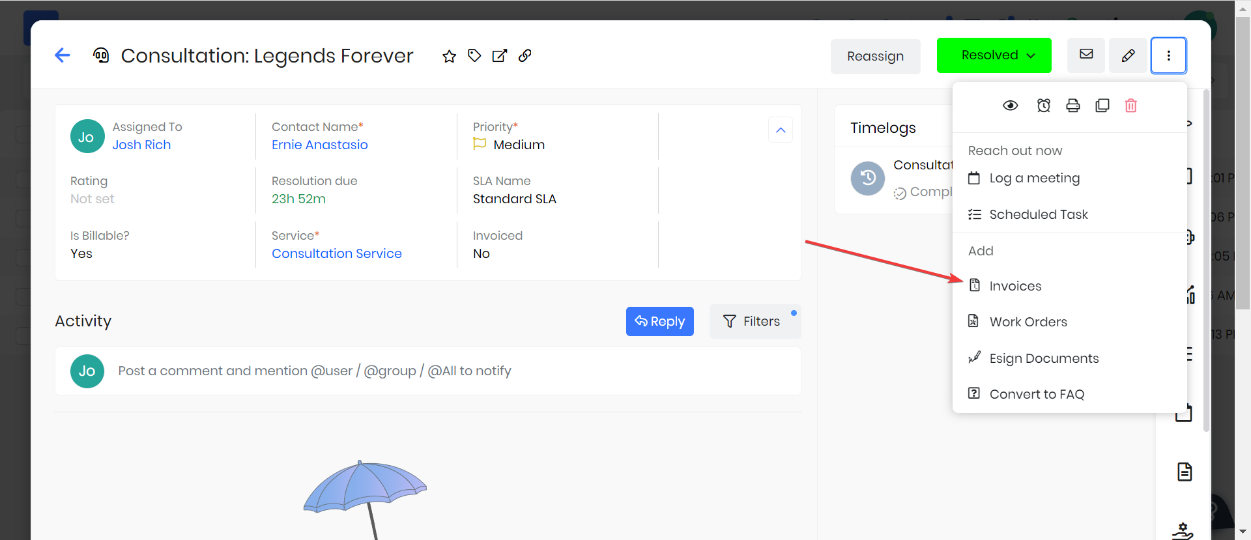Click the tag icon beside title
This screenshot has height=540, width=1251.
click(474, 56)
